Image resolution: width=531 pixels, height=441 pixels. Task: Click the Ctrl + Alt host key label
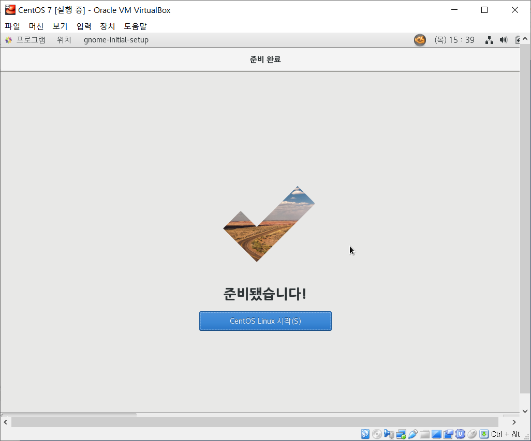coord(505,434)
